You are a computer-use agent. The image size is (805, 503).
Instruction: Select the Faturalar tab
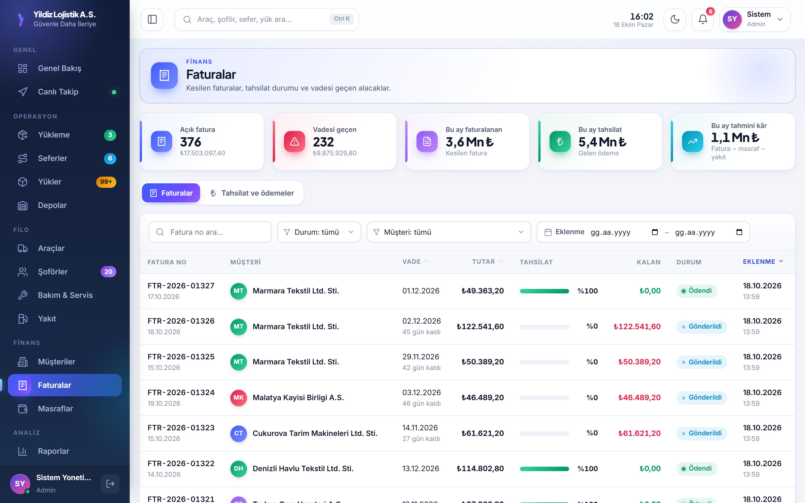point(171,193)
